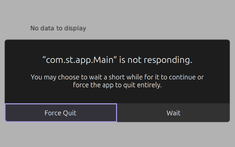Image resolution: width=235 pixels, height=147 pixels.
Task: Terminate the app using Force Quit
Action: coord(61,113)
